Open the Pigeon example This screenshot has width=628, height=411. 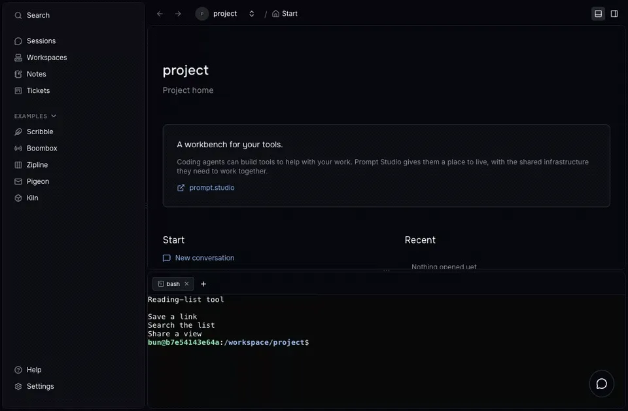(73, 181)
